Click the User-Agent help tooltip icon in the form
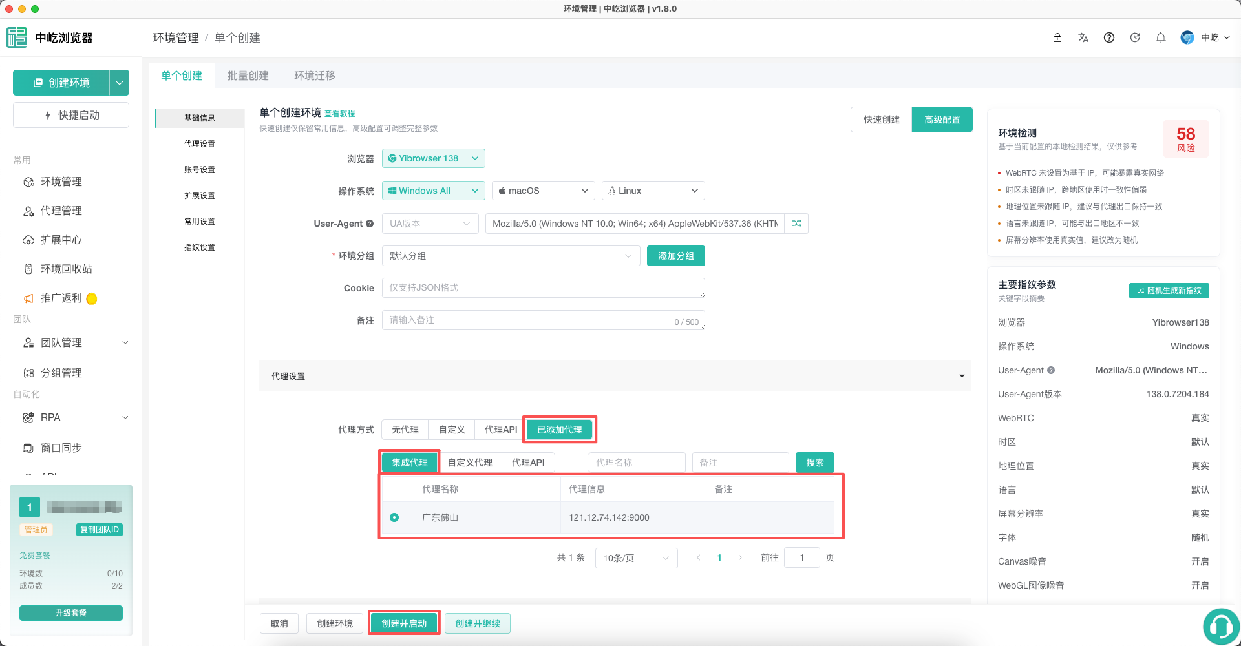 [370, 224]
